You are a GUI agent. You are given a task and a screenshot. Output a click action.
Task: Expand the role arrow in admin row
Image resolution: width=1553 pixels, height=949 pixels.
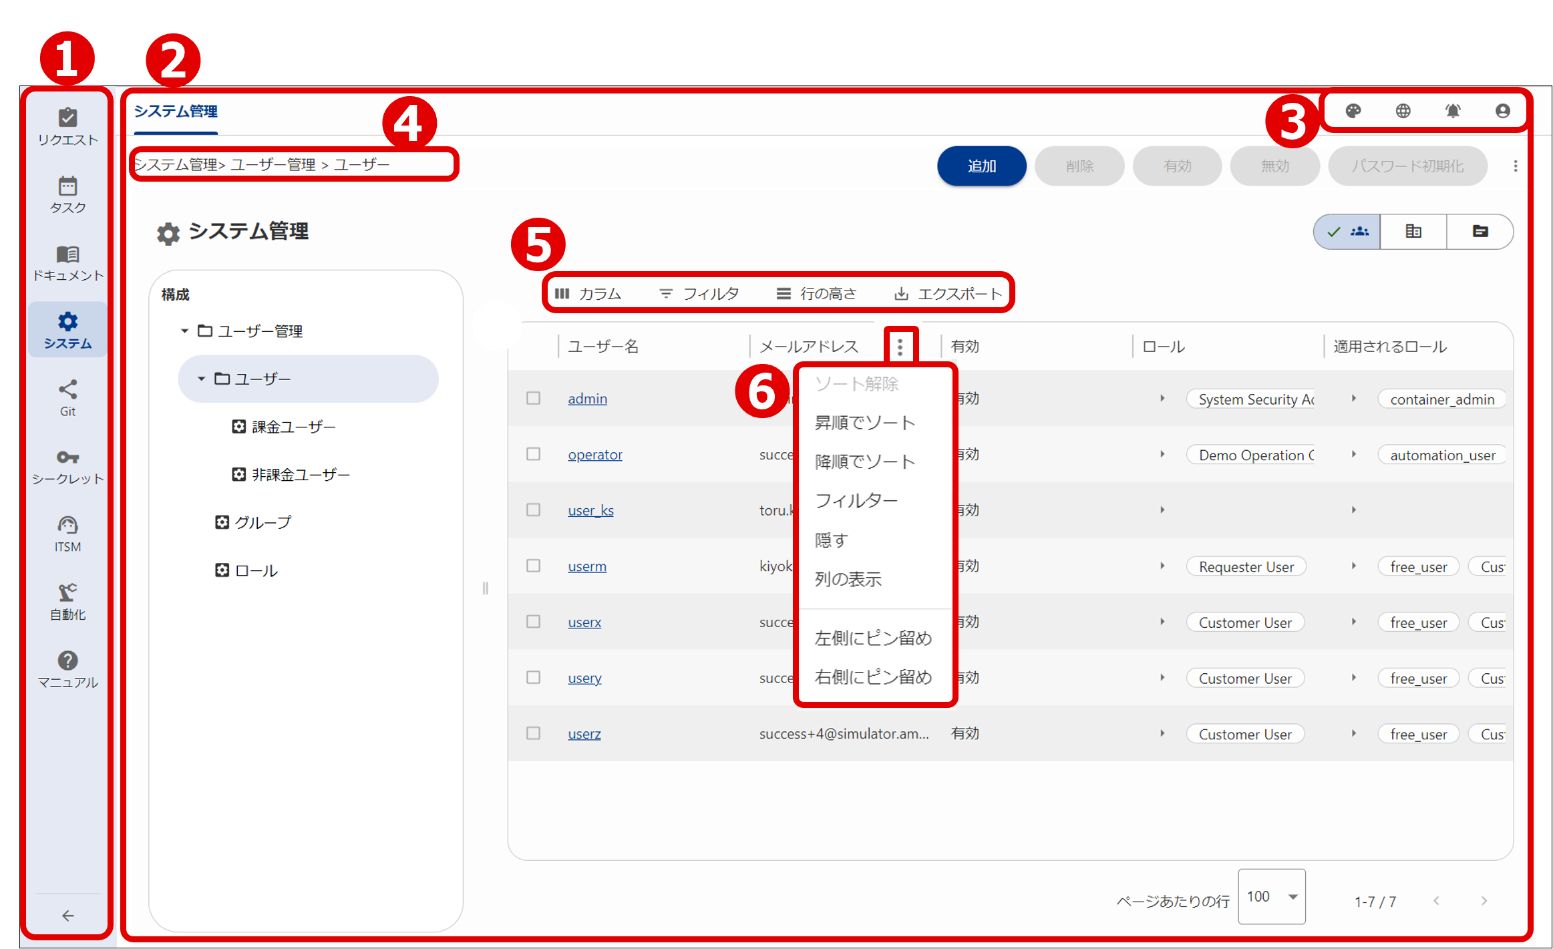point(1162,399)
